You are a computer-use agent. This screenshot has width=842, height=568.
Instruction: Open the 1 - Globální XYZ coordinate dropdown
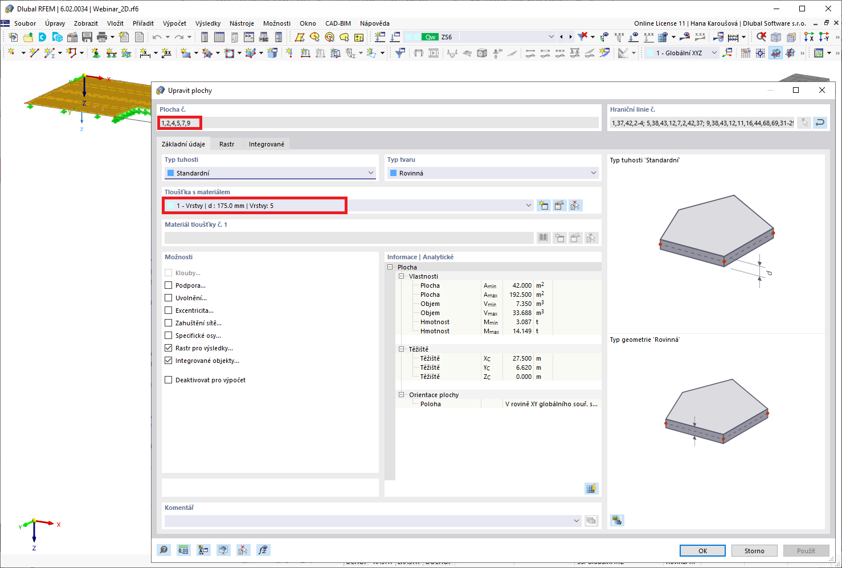tap(682, 53)
